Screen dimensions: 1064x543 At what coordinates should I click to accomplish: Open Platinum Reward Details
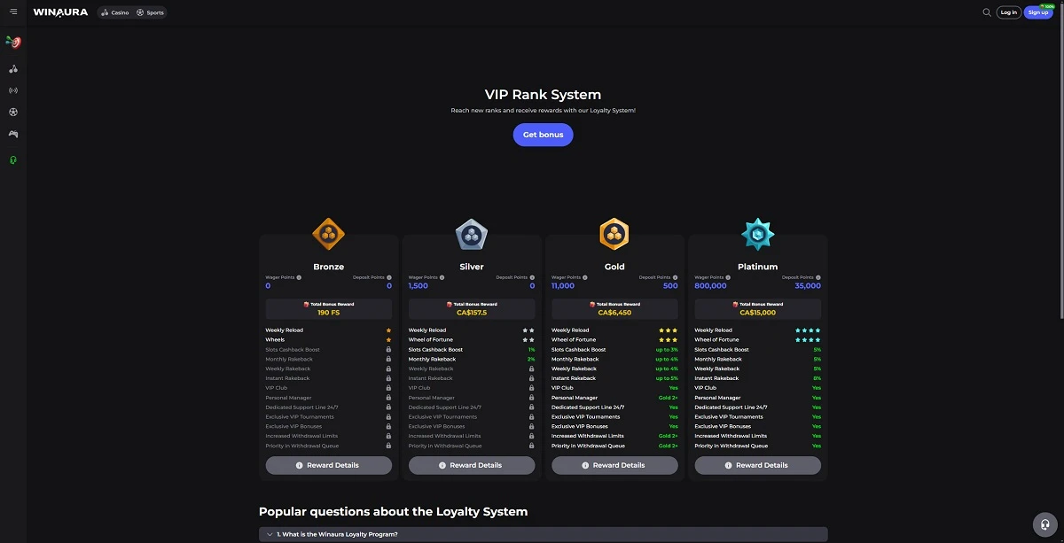pyautogui.click(x=758, y=465)
